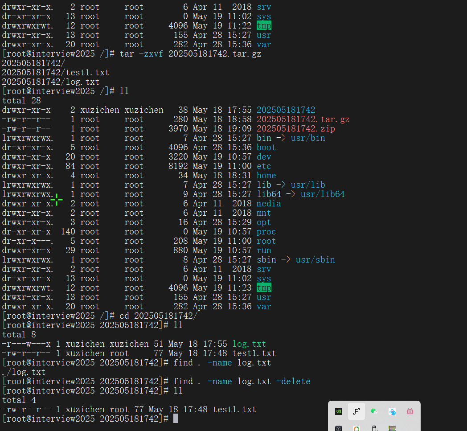The image size is (467, 431).
Task: Click the '3970' size value of the zip file
Action: coord(178,129)
